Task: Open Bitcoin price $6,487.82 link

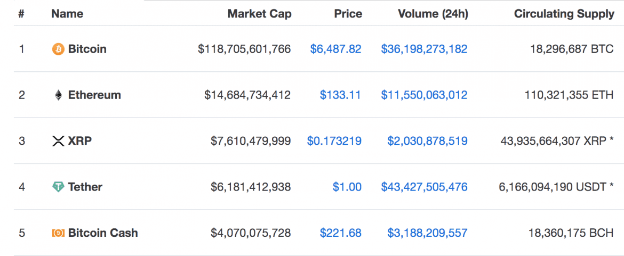Action: tap(335, 49)
